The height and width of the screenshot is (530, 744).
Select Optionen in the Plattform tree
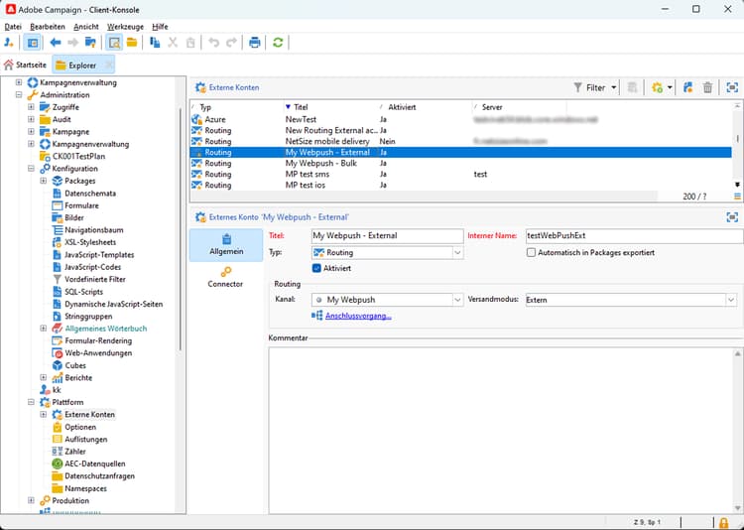pyautogui.click(x=80, y=427)
